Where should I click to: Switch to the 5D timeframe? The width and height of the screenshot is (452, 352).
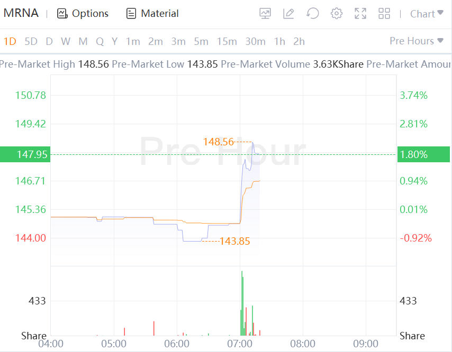31,41
